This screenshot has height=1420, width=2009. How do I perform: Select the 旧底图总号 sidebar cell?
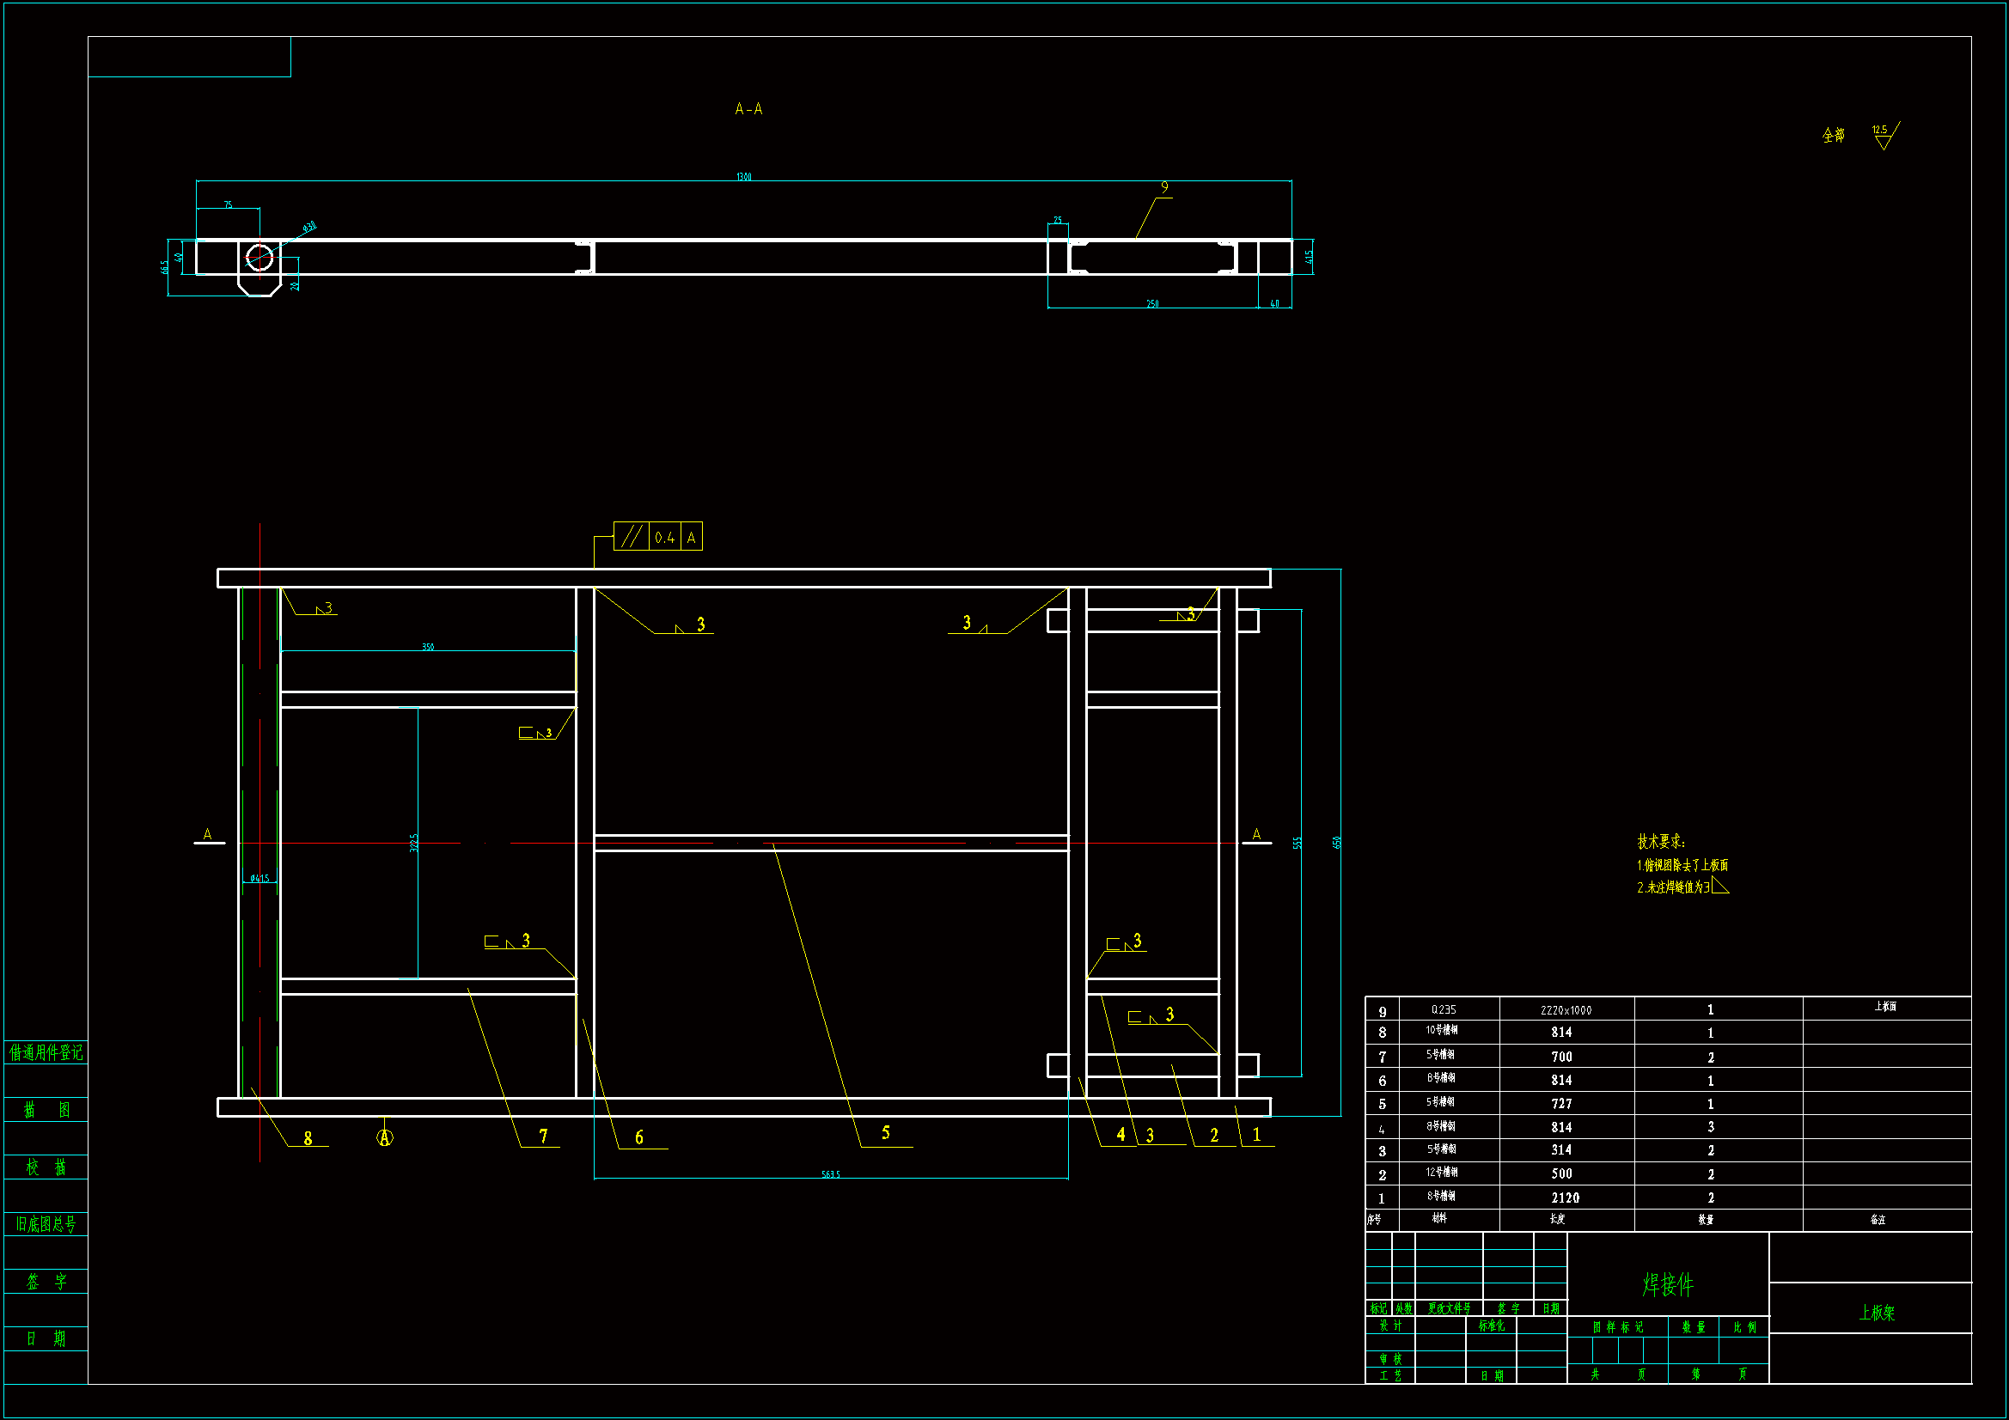click(46, 1224)
